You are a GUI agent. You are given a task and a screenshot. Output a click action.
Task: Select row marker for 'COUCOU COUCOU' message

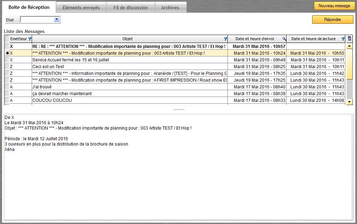click(7, 100)
